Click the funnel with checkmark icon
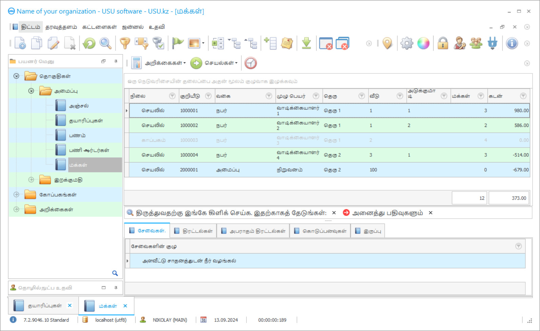Image resolution: width=540 pixels, height=331 pixels. click(x=158, y=43)
